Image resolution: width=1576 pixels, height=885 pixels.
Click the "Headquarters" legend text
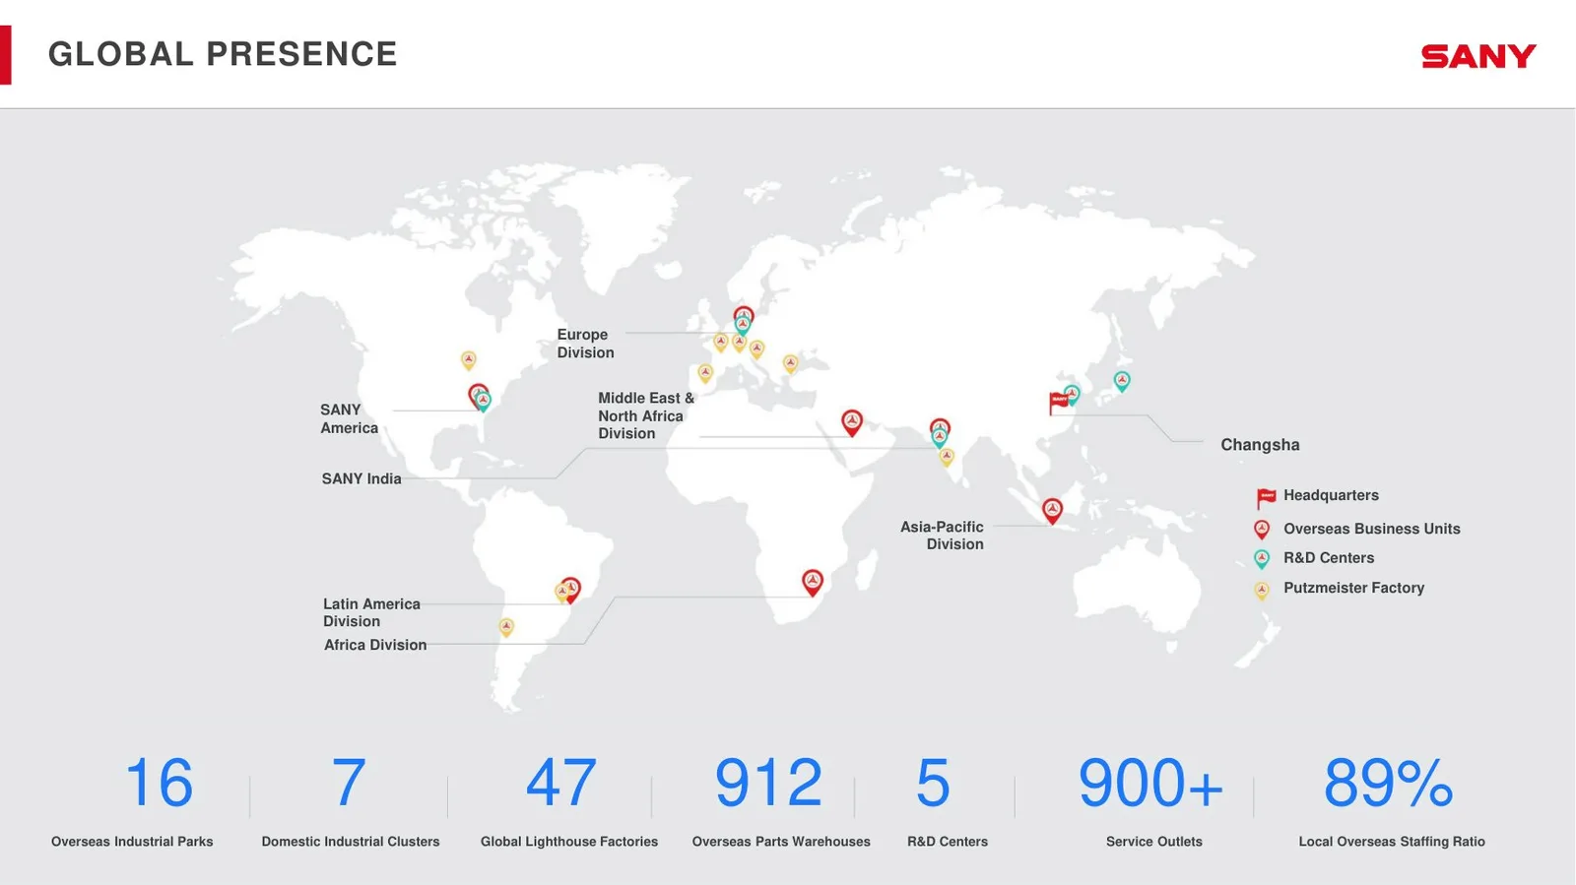click(1331, 495)
